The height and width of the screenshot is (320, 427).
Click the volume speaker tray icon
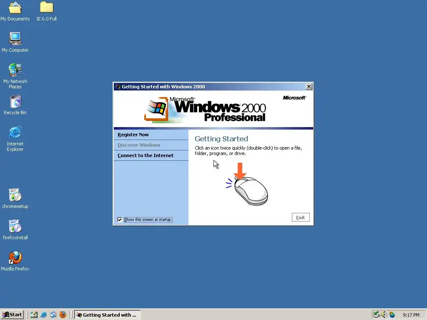tap(384, 315)
